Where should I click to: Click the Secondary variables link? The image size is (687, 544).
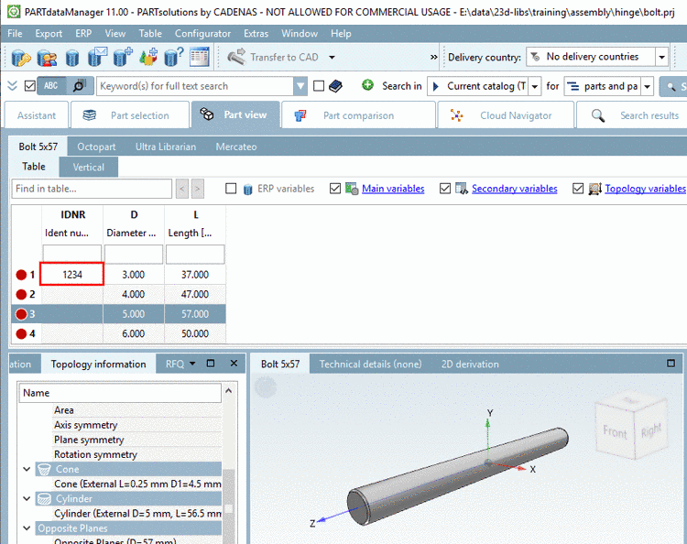click(515, 189)
